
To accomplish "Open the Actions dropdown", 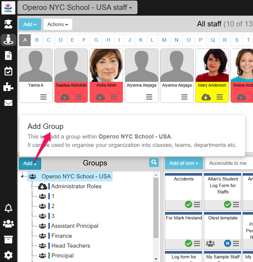I will click(x=58, y=24).
